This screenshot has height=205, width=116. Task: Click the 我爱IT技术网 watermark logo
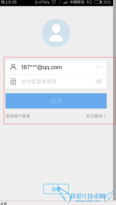coord(87,196)
